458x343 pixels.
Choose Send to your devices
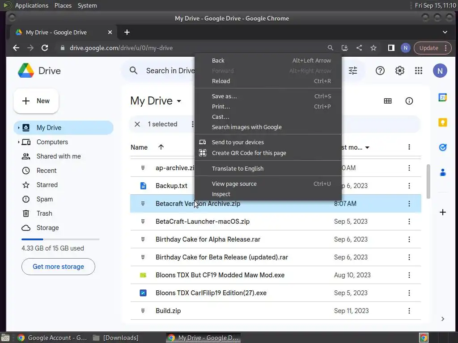pyautogui.click(x=268, y=142)
